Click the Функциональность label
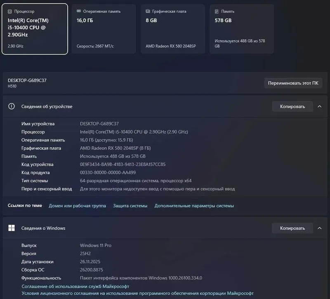This screenshot has width=330, height=299. coord(41,278)
